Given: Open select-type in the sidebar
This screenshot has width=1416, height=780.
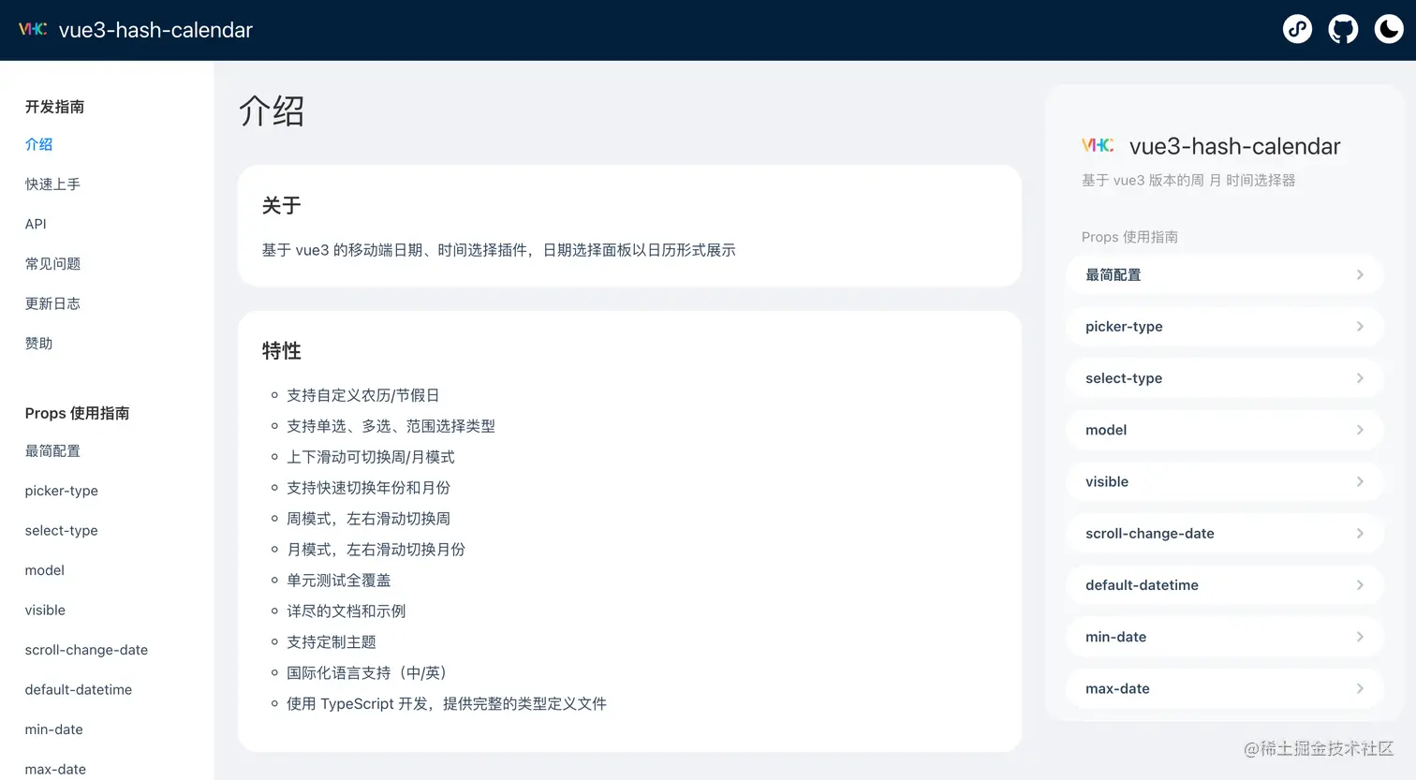Looking at the screenshot, I should coord(62,530).
